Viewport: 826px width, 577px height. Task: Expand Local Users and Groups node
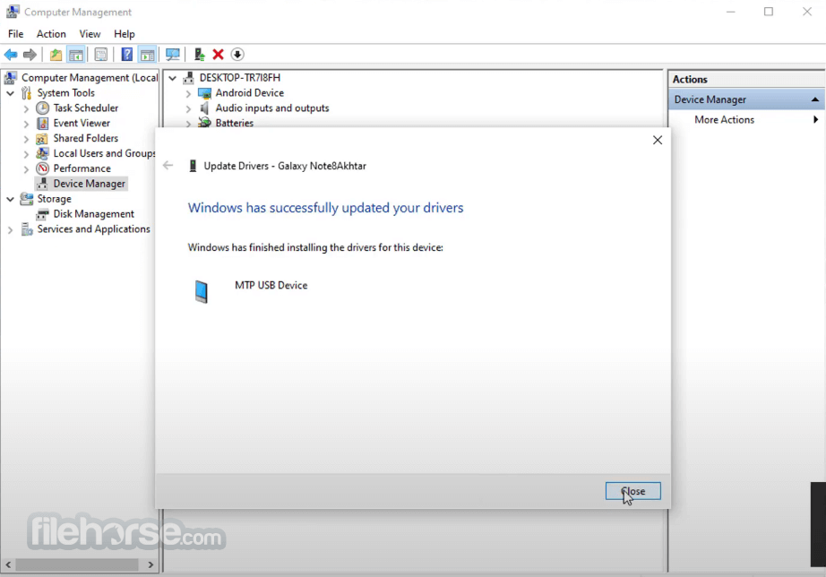tap(26, 154)
